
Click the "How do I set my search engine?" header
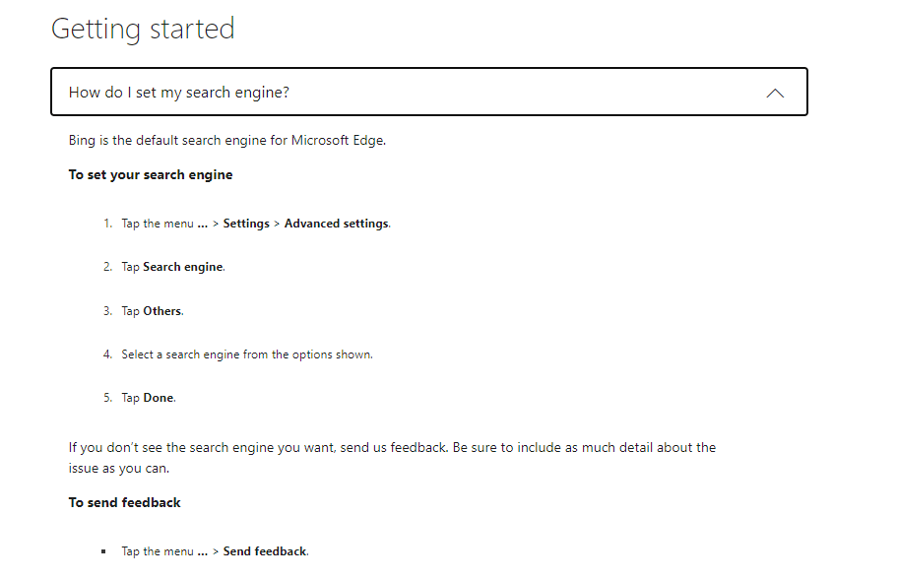pyautogui.click(x=179, y=93)
